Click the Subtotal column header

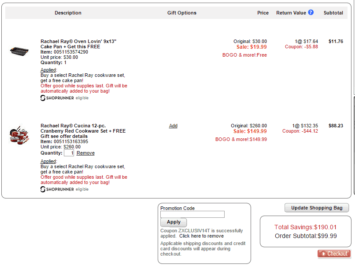click(333, 13)
